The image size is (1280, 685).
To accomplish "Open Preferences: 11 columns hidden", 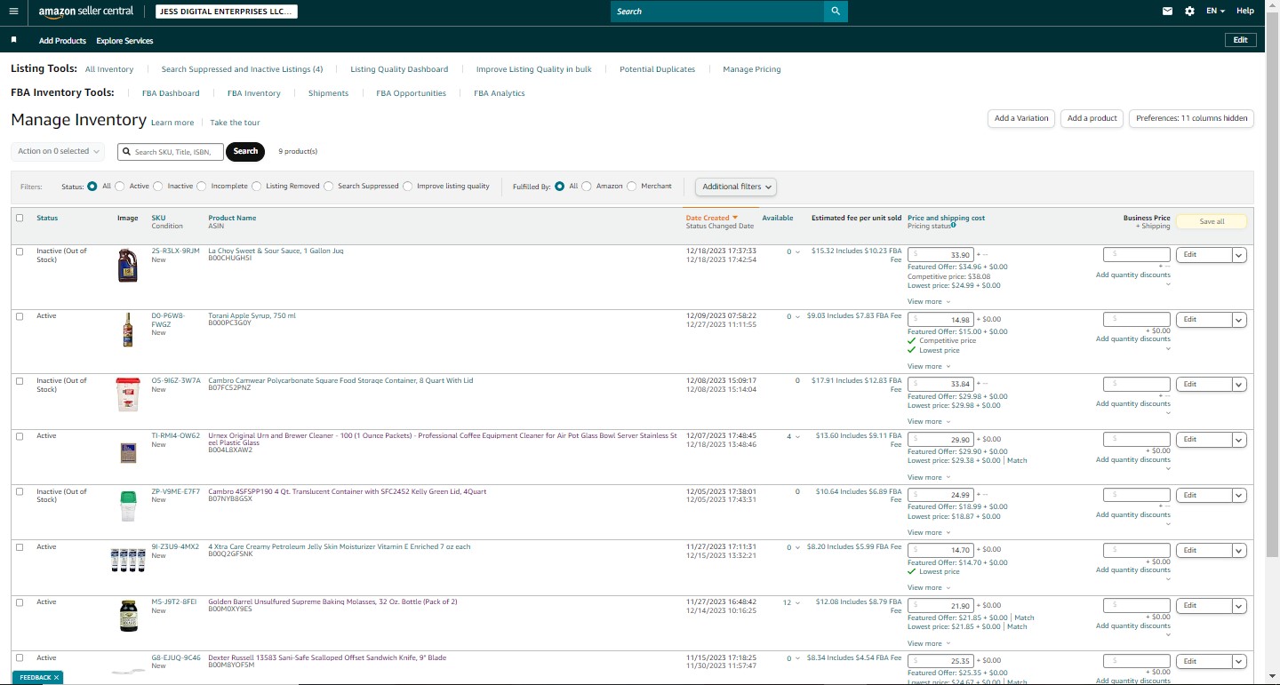I will 1191,118.
